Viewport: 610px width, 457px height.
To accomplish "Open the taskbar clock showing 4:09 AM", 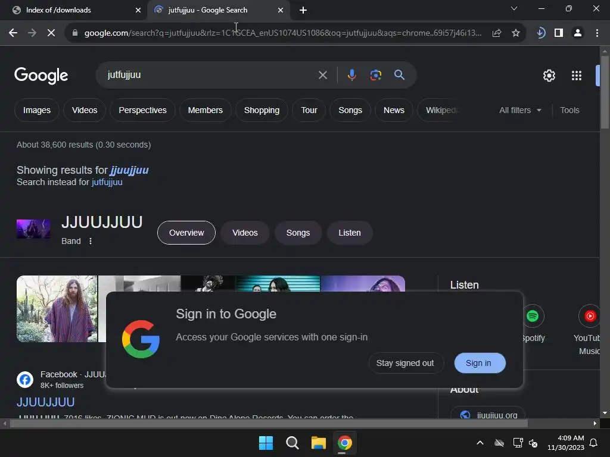I will 566,443.
